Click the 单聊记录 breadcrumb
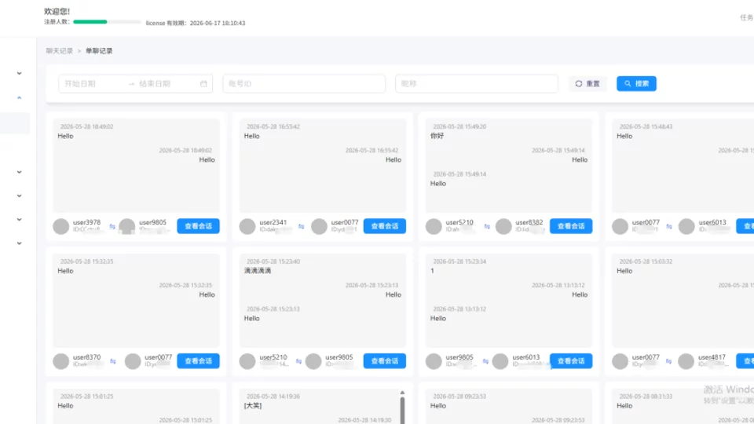The width and height of the screenshot is (754, 424). [x=99, y=51]
